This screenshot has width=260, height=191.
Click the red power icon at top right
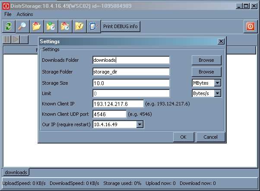250,26
